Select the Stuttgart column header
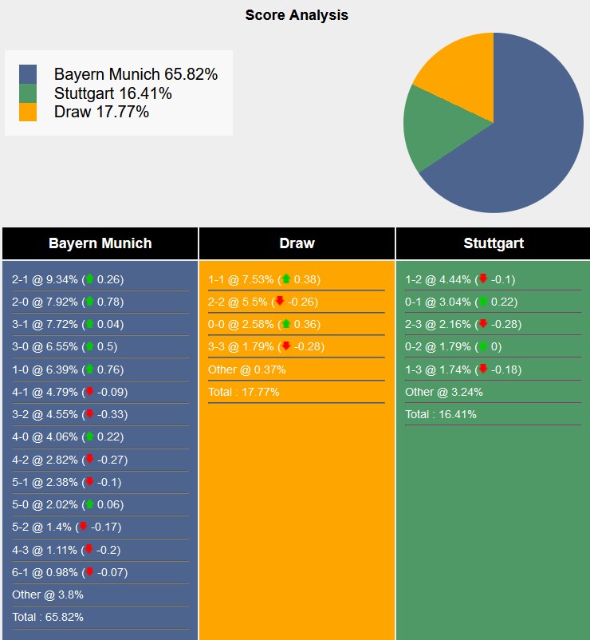 [494, 243]
